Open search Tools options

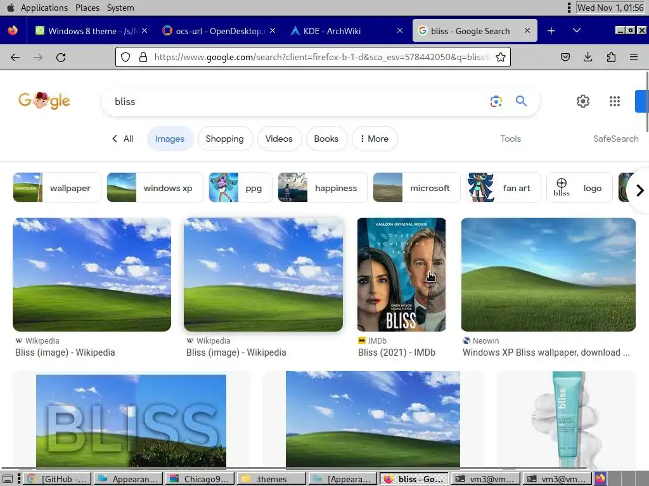[510, 139]
